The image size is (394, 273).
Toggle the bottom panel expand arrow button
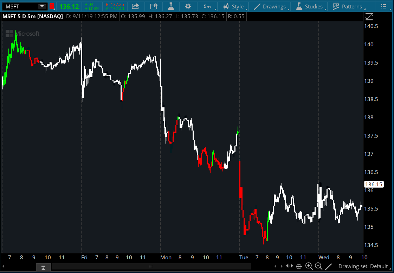point(43,268)
